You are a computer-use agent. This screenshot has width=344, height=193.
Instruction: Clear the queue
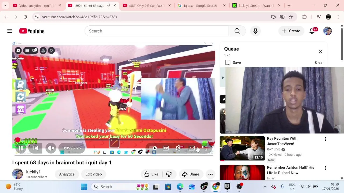tap(319, 62)
